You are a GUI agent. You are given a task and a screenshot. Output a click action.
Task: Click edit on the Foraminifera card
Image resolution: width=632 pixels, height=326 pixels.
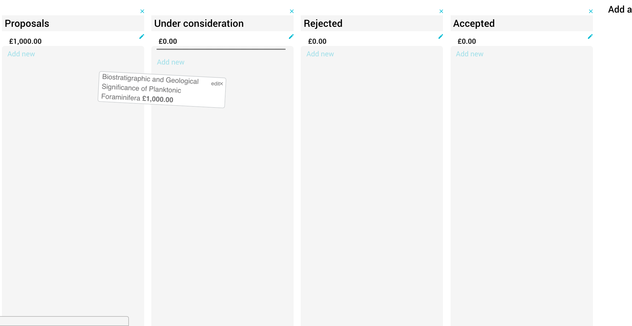coord(215,83)
